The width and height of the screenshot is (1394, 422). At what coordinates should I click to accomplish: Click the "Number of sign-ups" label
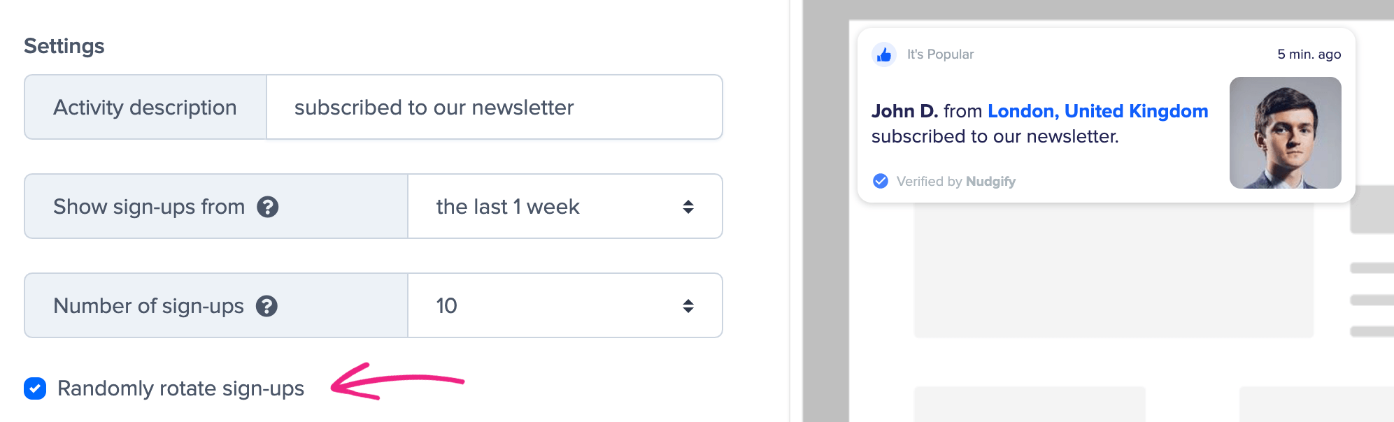[148, 306]
